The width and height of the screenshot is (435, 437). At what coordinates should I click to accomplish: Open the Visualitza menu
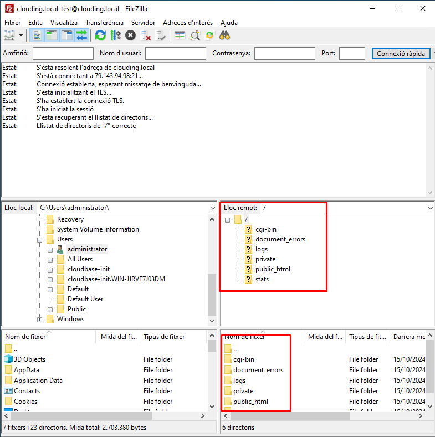click(64, 23)
